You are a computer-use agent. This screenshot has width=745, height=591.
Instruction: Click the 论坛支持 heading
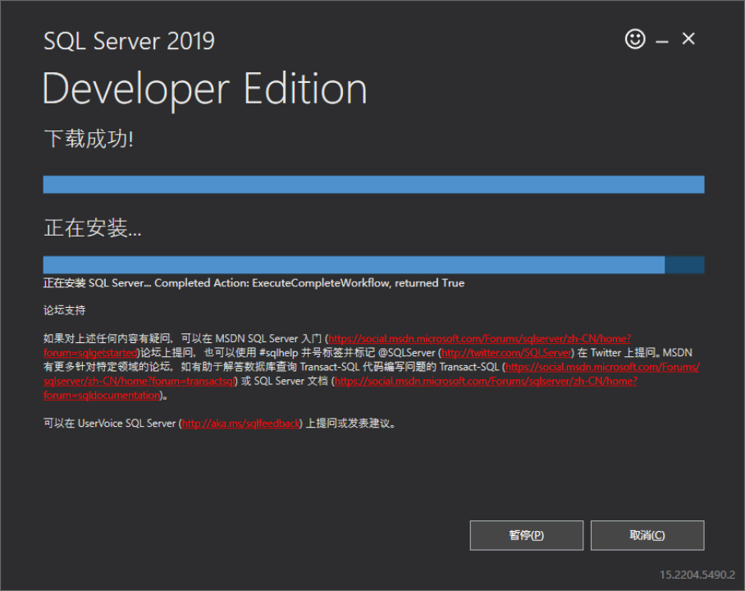pyautogui.click(x=65, y=310)
